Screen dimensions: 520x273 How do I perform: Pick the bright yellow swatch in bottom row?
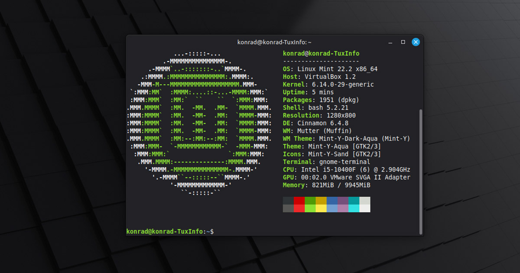[x=321, y=208]
